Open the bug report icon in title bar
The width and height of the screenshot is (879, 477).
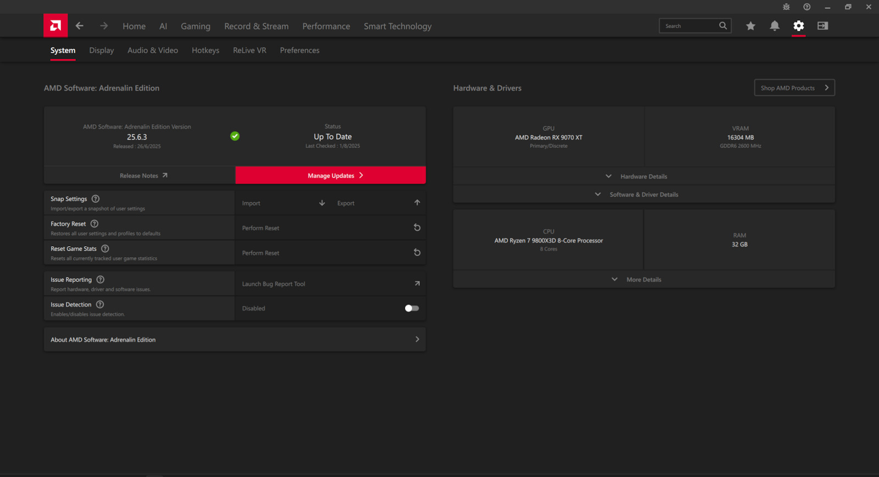pyautogui.click(x=786, y=7)
